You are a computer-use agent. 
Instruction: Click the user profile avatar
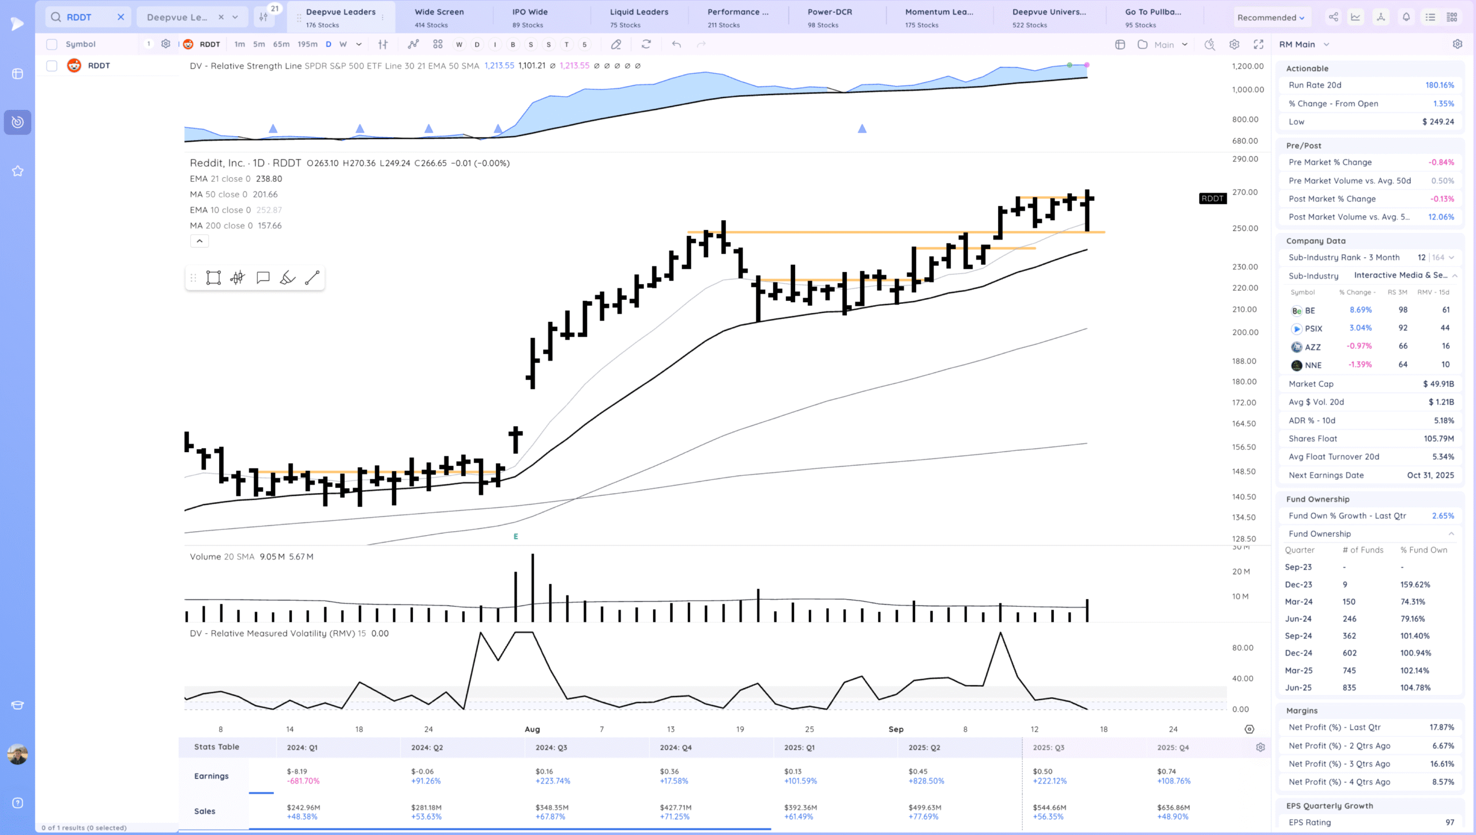coord(18,754)
